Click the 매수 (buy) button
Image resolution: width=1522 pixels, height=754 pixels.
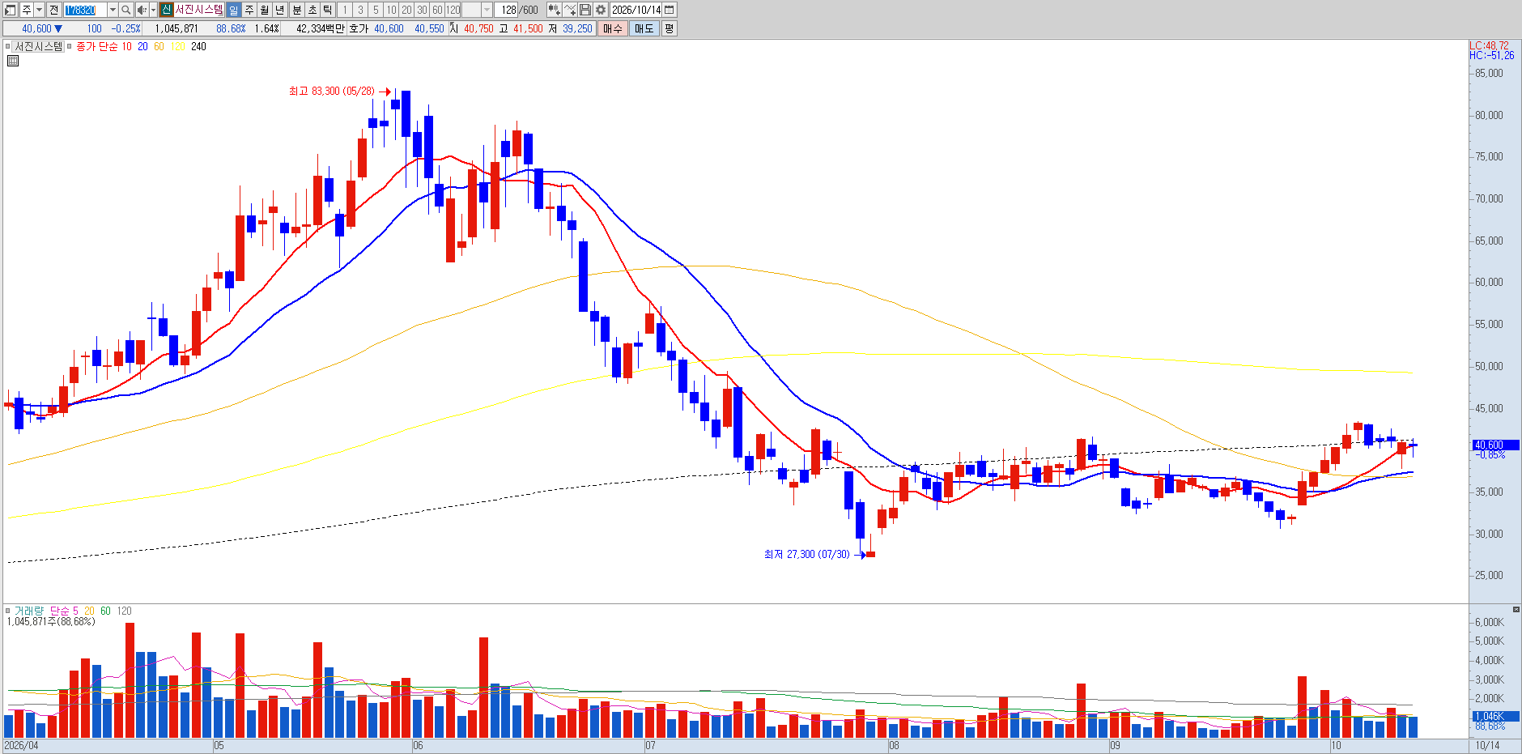pyautogui.click(x=613, y=28)
